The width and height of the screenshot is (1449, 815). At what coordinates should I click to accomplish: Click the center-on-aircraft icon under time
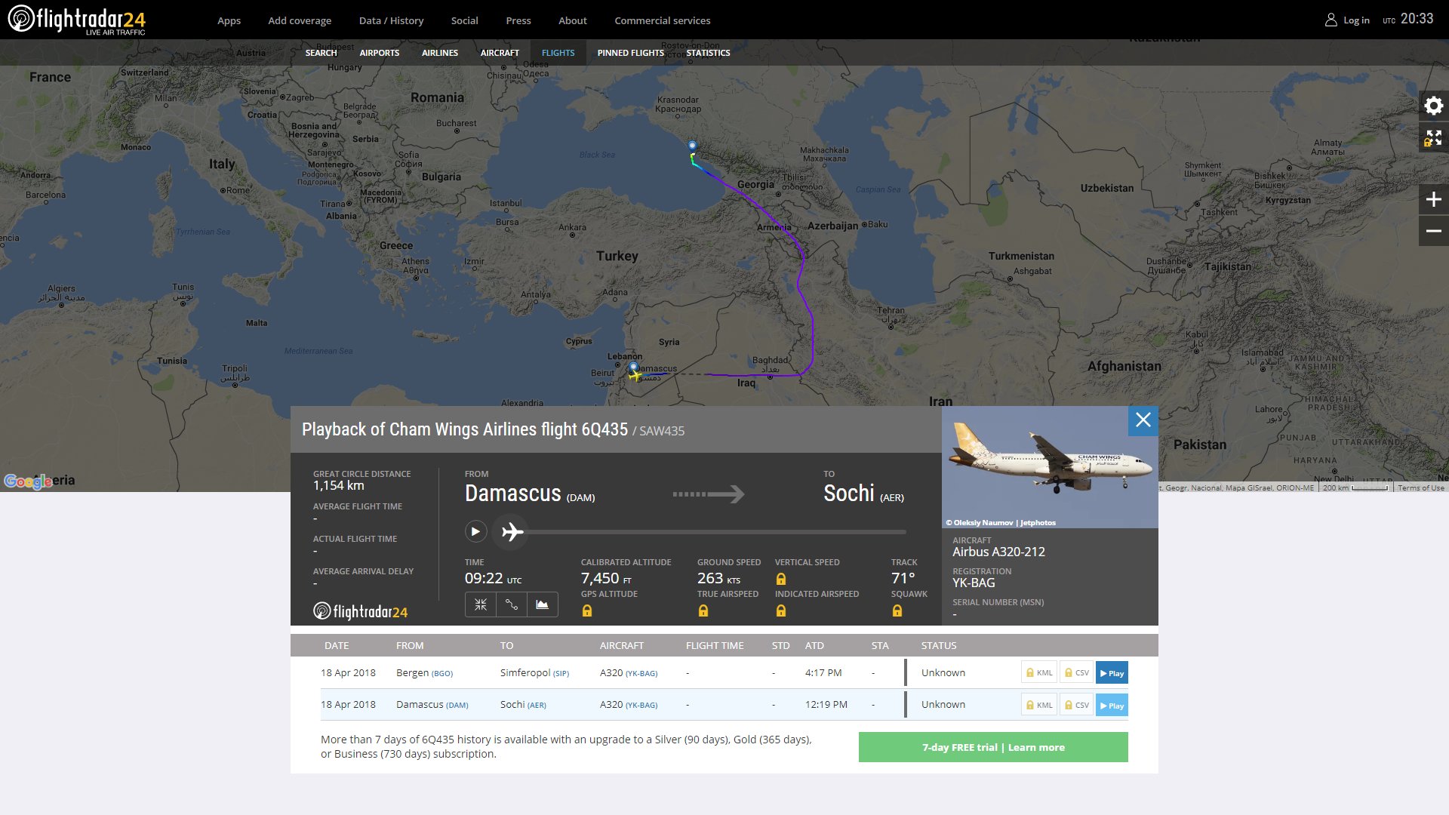[481, 604]
